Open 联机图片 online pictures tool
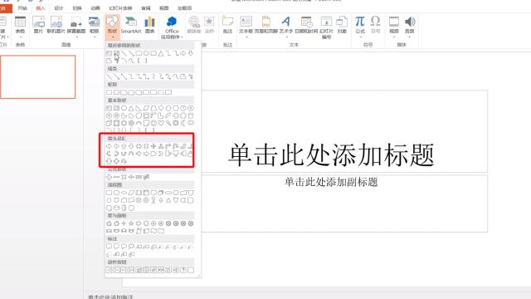This screenshot has height=299, width=531. coord(56,25)
